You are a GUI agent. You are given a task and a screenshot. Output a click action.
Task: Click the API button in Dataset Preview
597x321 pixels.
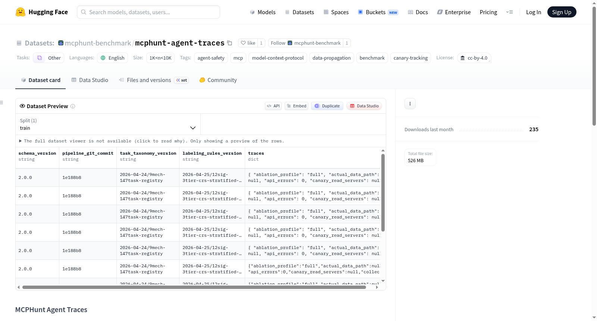click(273, 106)
